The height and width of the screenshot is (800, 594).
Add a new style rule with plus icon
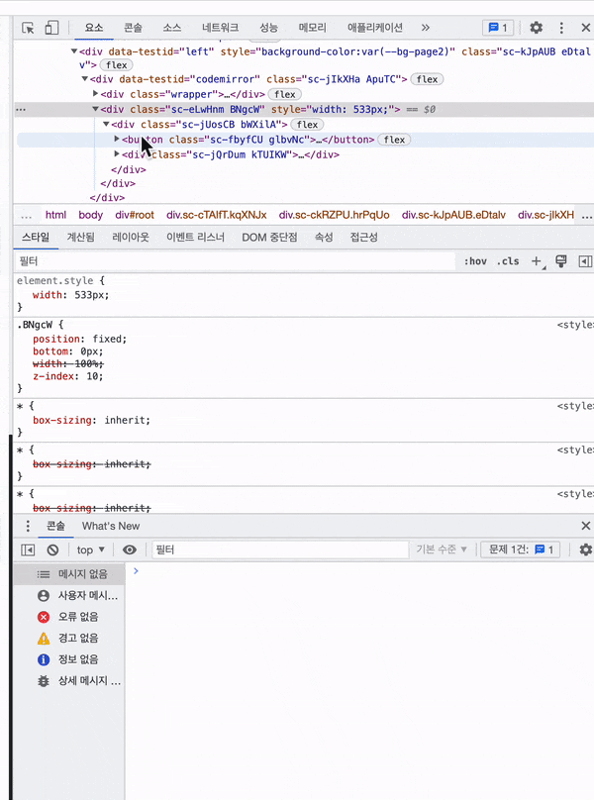coord(537,261)
